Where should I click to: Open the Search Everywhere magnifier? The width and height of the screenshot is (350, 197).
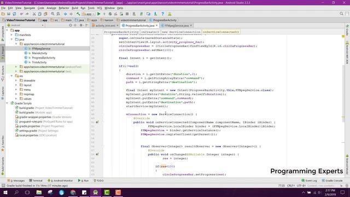point(341,14)
